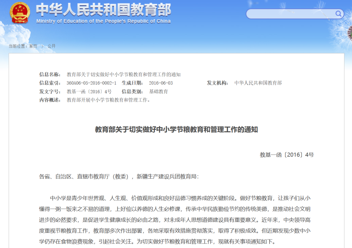
Task: Click the bold article headline
Action: [176, 130]
